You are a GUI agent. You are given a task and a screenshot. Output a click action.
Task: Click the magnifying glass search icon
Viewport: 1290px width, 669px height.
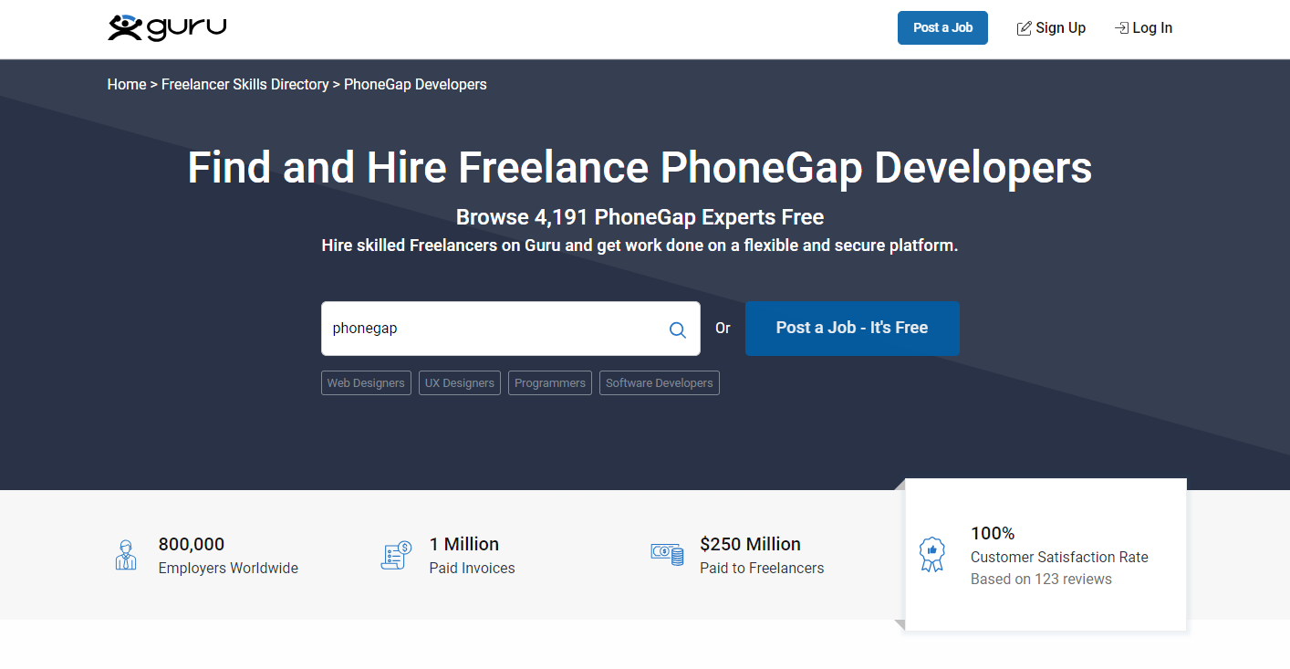click(x=677, y=329)
